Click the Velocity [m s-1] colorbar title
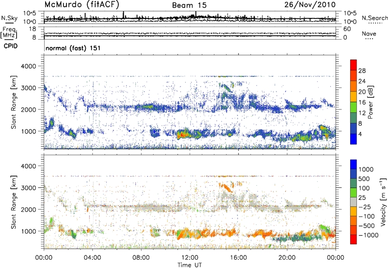The width and height of the screenshot is (388, 268). pyautogui.click(x=383, y=202)
